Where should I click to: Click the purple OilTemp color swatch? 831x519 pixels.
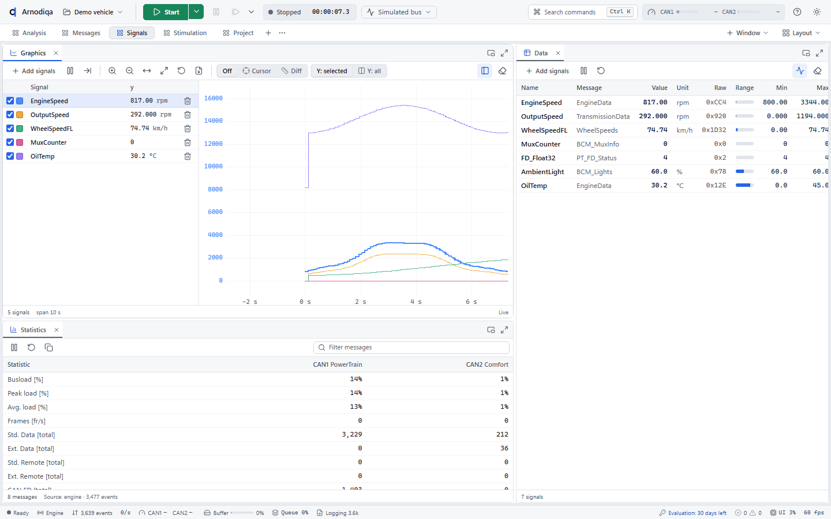coord(20,156)
